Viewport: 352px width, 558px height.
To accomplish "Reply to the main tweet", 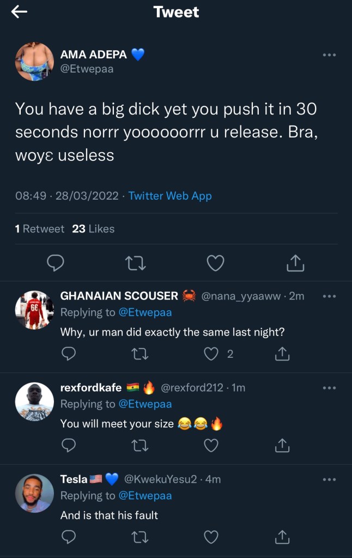I will coord(56,263).
